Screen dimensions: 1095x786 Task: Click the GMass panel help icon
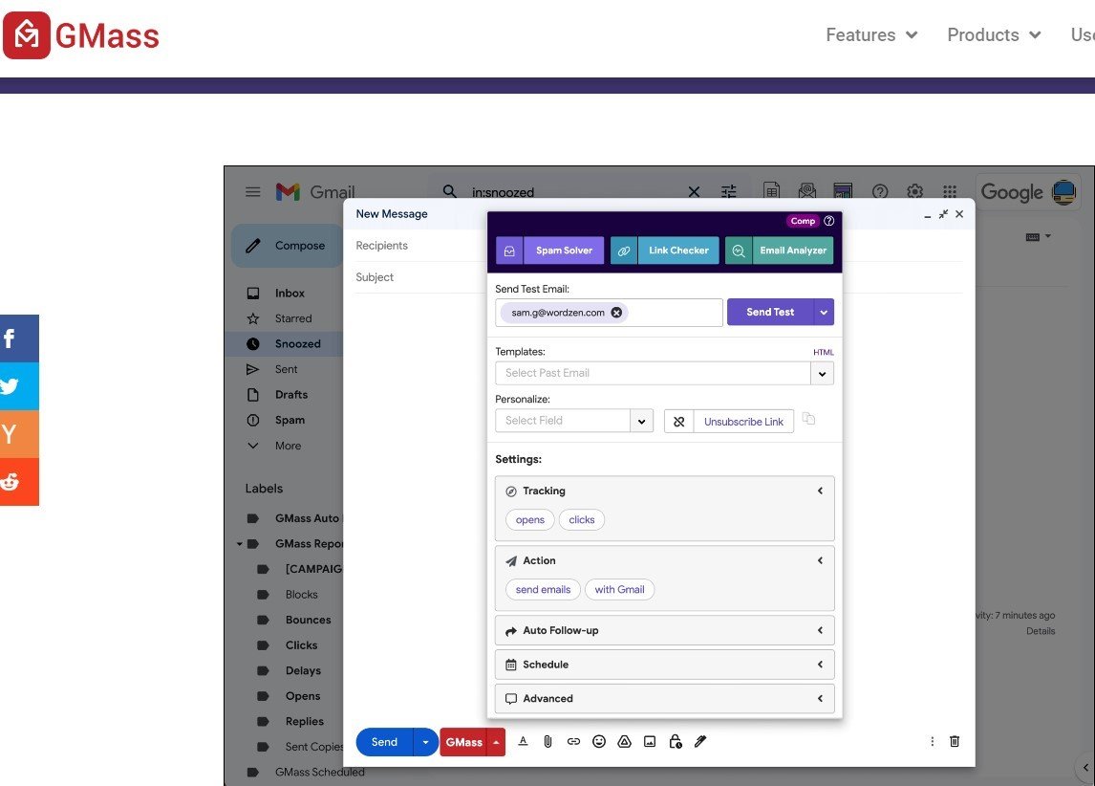(x=829, y=221)
